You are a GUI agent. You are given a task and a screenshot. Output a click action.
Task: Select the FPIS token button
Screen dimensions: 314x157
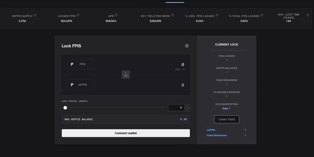pos(80,64)
